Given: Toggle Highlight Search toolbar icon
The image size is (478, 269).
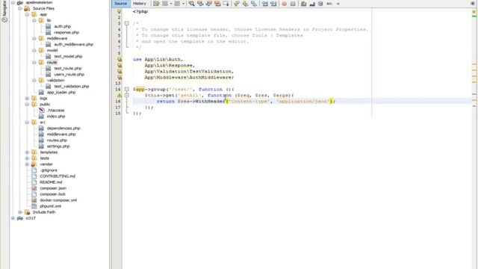Looking at the screenshot, I should [x=217, y=4].
